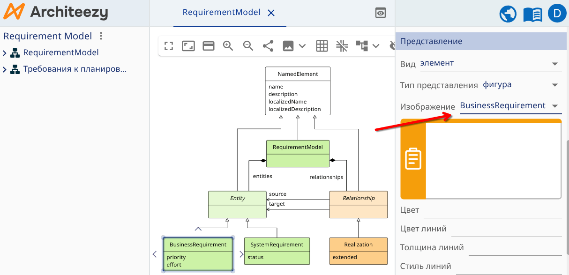This screenshot has width=569, height=275.
Task: Click the fit-to-screen icon
Action: pos(188,46)
